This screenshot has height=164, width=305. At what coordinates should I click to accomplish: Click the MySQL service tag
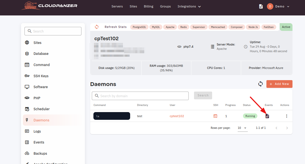coord(156,27)
